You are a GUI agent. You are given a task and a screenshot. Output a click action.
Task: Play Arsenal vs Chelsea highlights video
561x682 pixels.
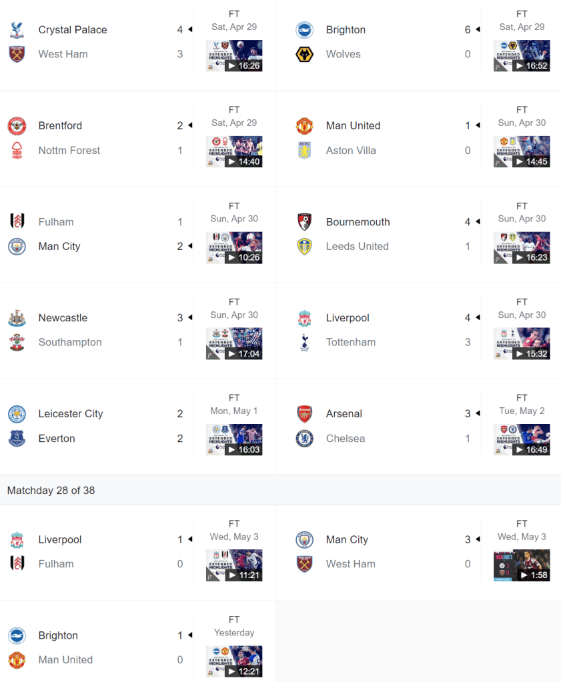pyautogui.click(x=522, y=440)
